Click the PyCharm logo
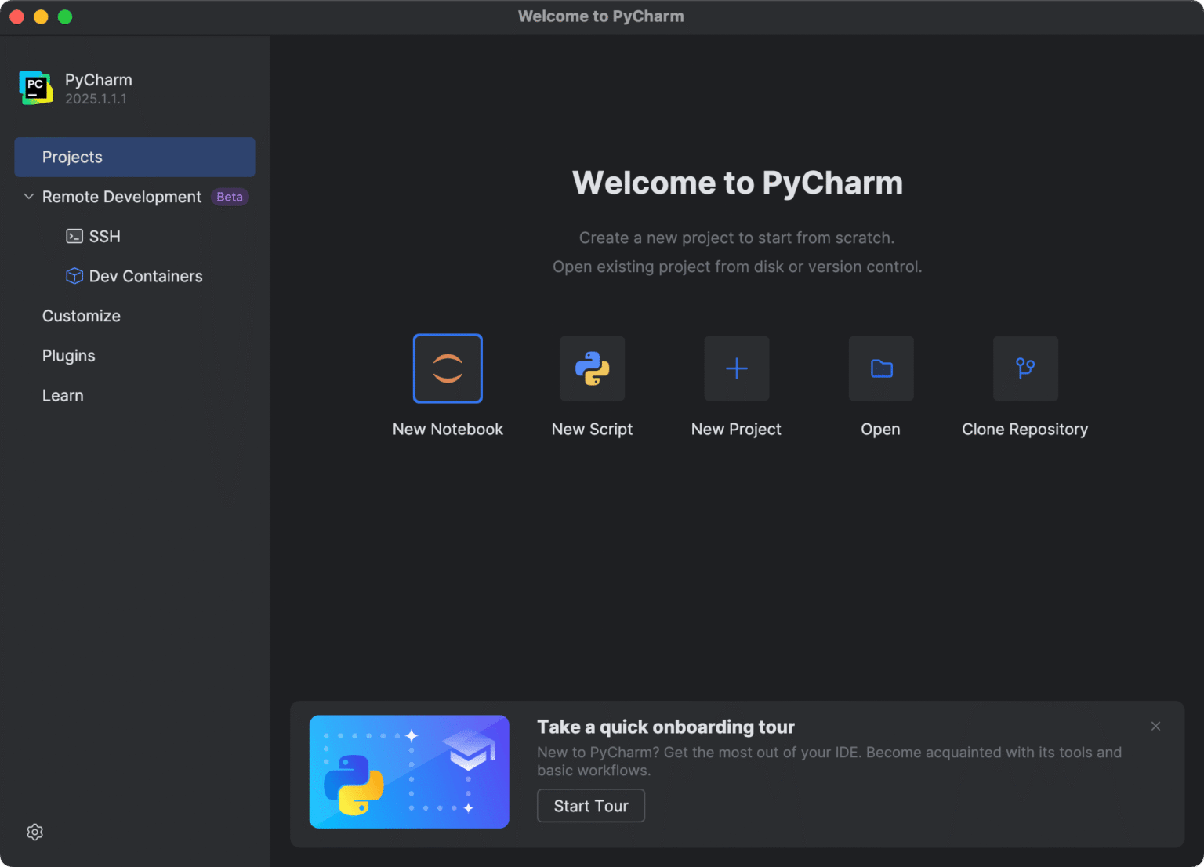1204x867 pixels. pos(35,88)
